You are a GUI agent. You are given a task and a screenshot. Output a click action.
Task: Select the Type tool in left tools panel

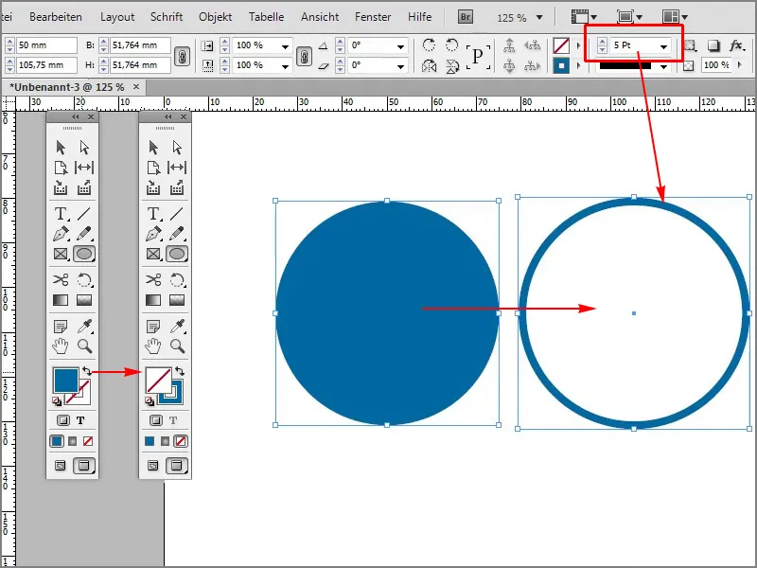pos(61,214)
